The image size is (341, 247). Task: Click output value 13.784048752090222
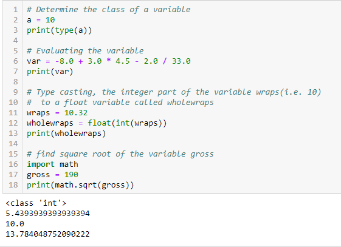click(47, 234)
